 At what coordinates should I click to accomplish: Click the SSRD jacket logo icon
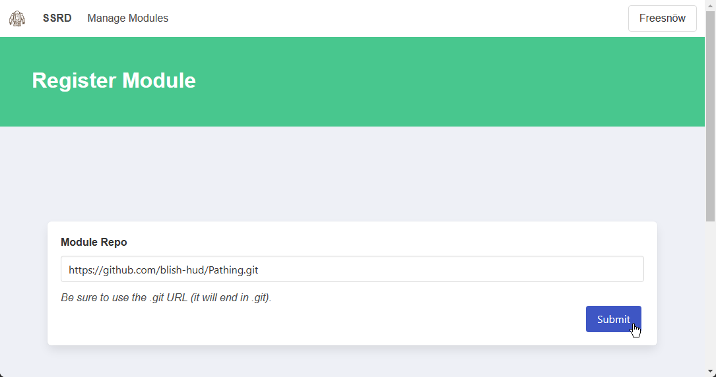coord(17,18)
